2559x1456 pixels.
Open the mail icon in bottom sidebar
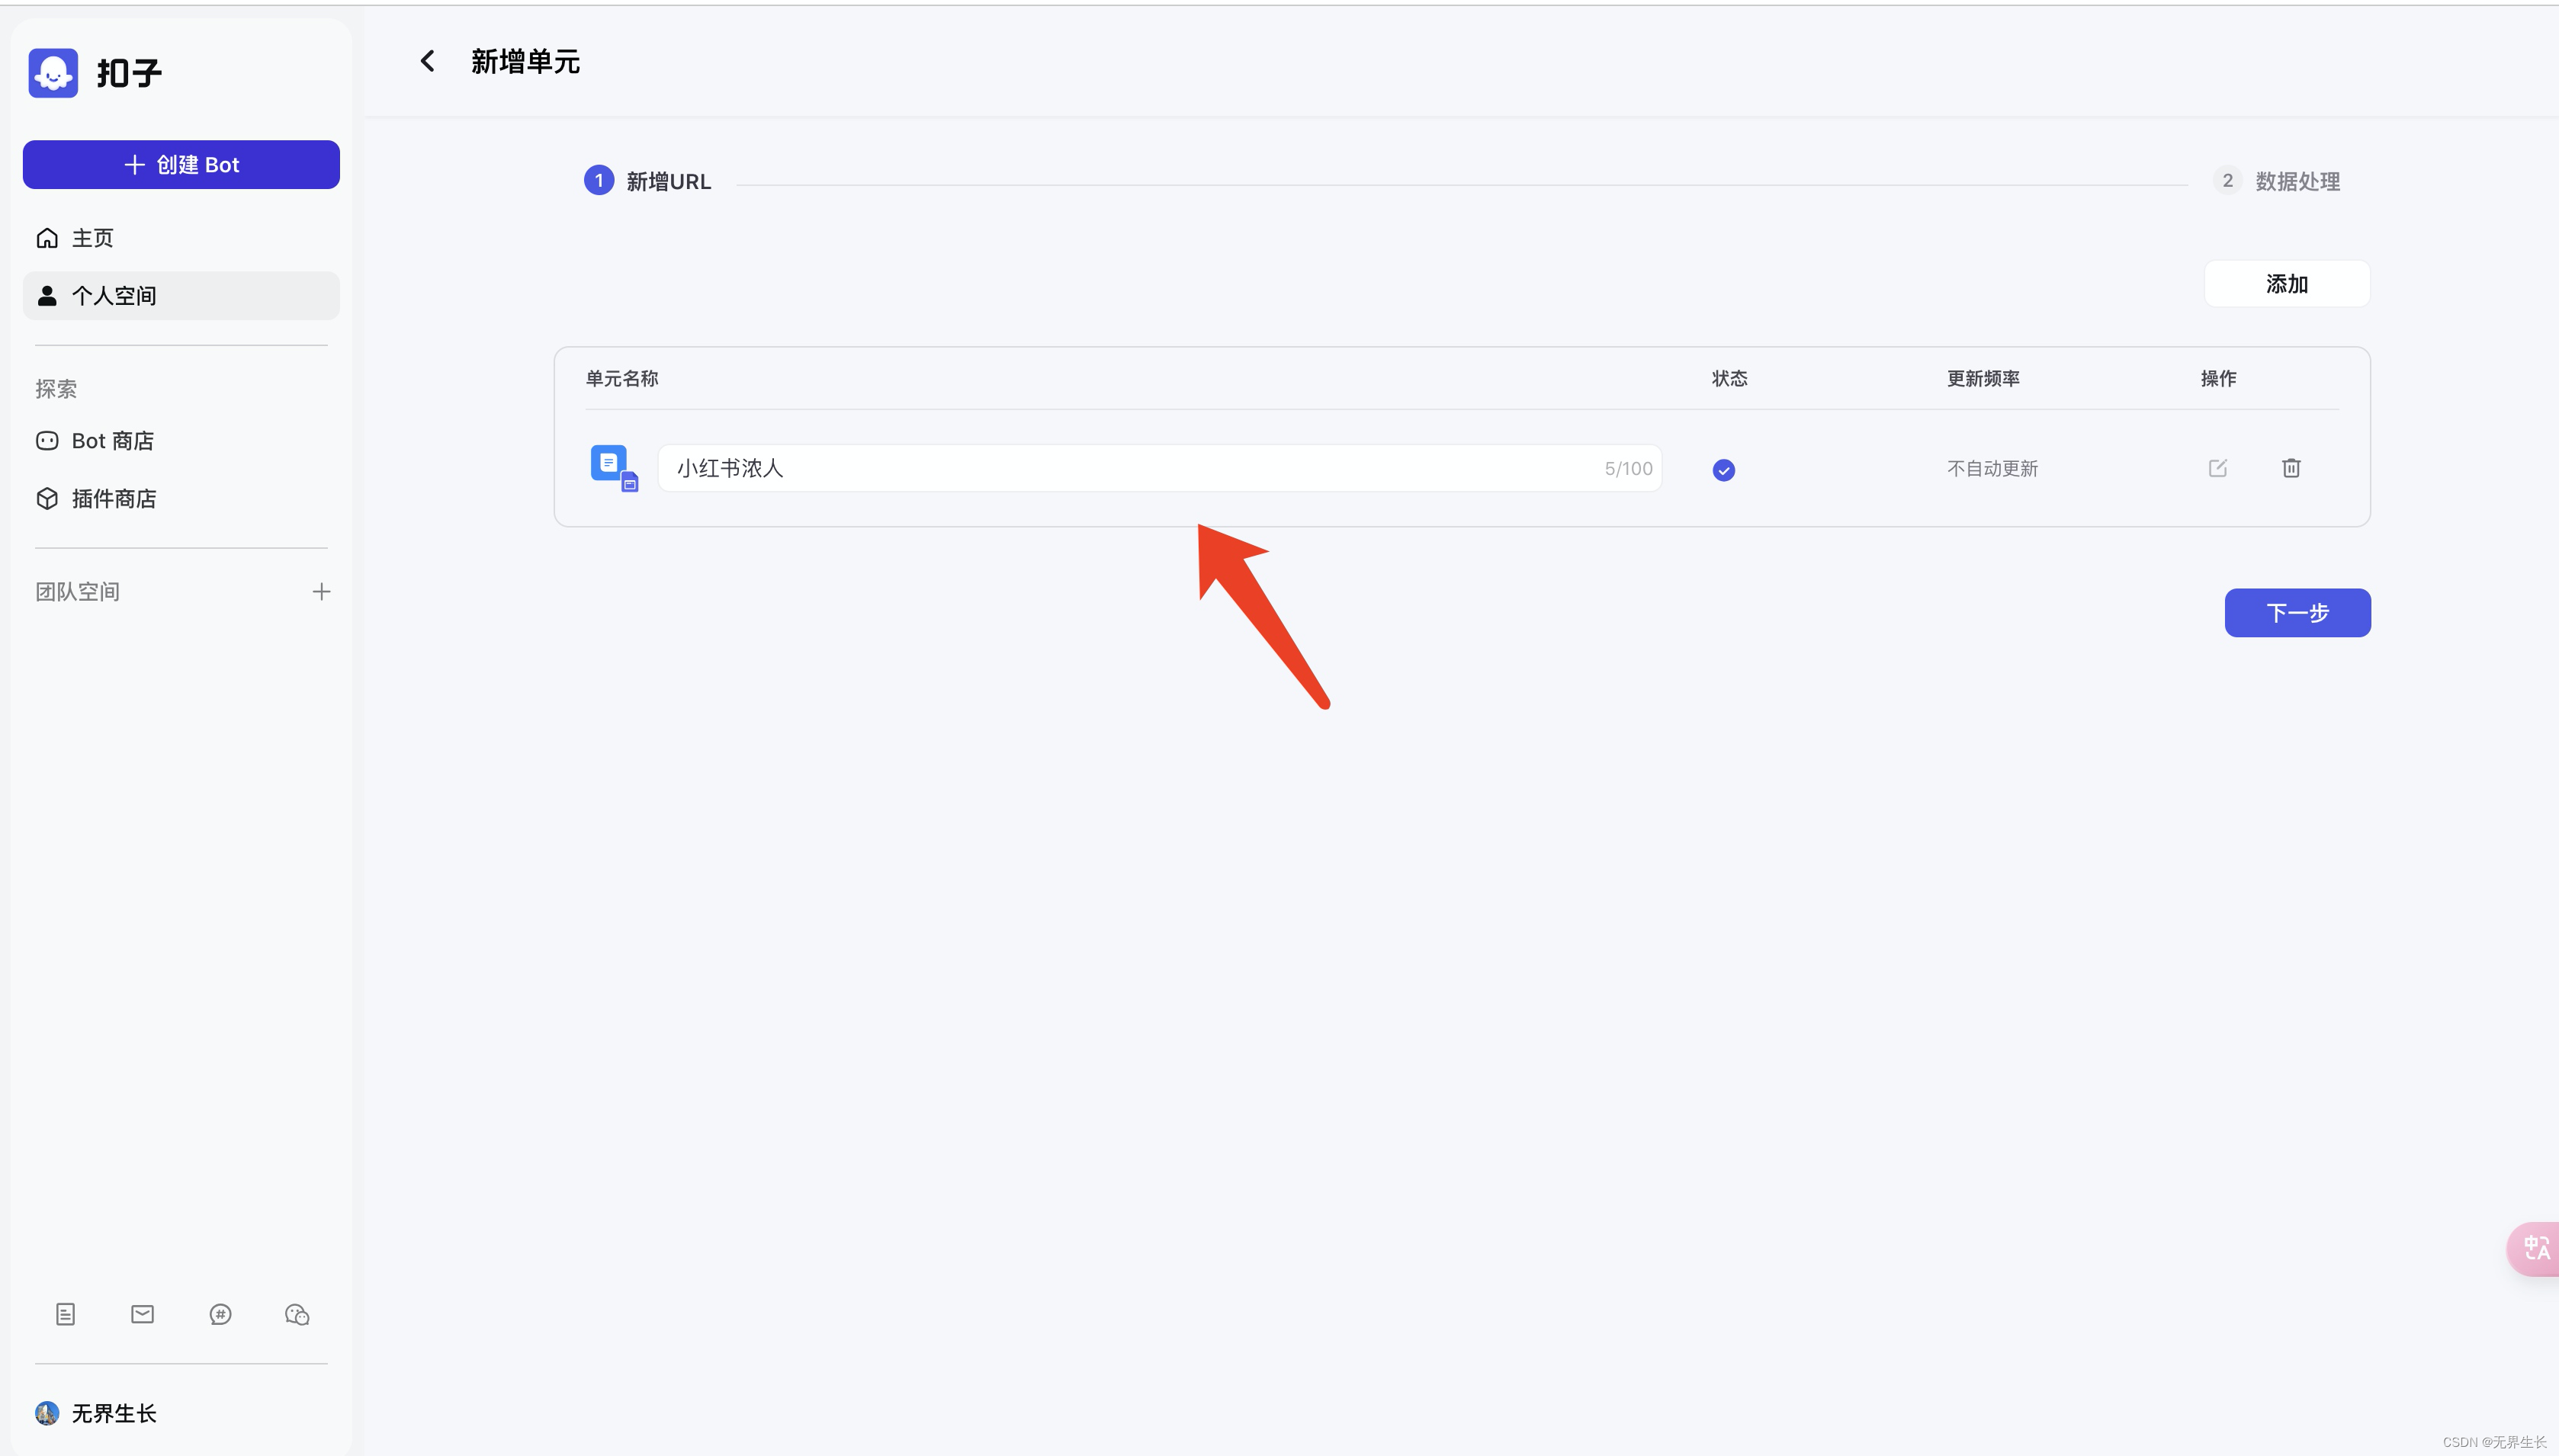coord(143,1314)
